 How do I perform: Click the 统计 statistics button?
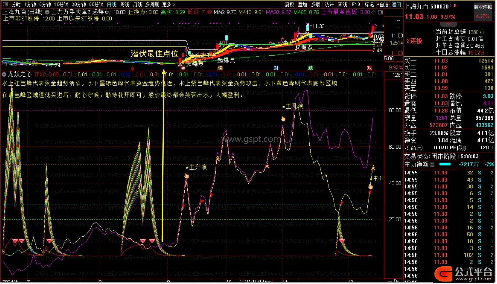tap(329, 4)
